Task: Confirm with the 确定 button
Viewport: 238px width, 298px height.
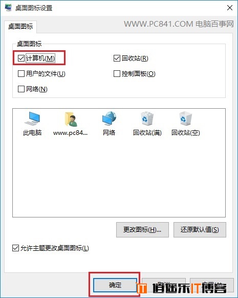Action: [x=115, y=285]
